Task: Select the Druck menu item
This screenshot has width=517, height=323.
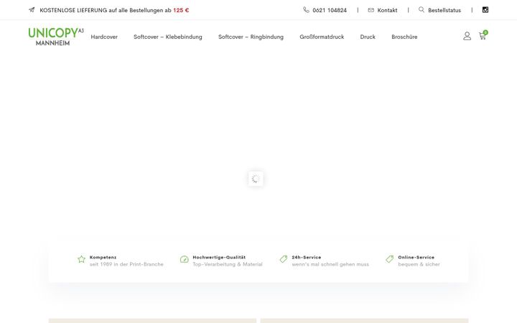Action: [368, 37]
